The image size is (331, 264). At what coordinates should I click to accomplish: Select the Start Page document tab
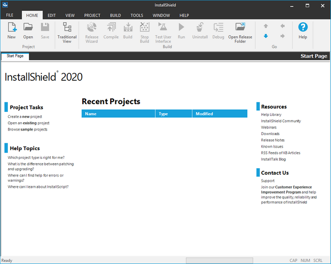[14, 56]
